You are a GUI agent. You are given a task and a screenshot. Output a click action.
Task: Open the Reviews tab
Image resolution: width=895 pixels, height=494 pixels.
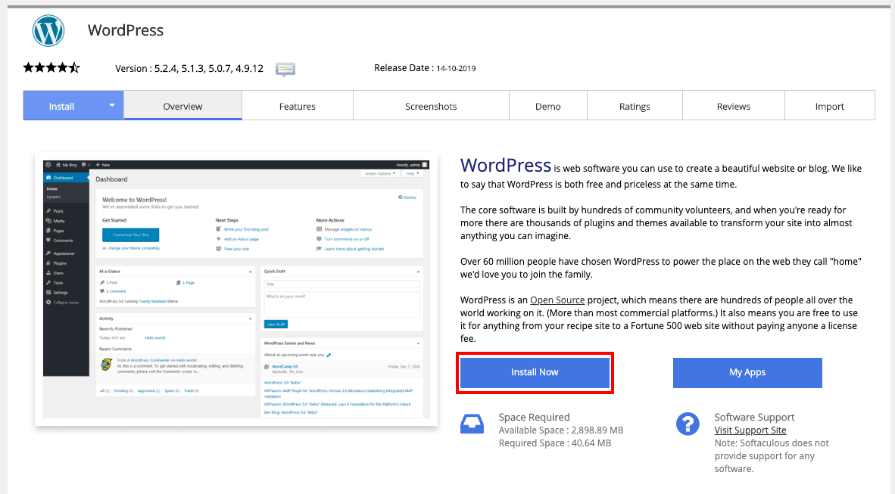coord(734,106)
